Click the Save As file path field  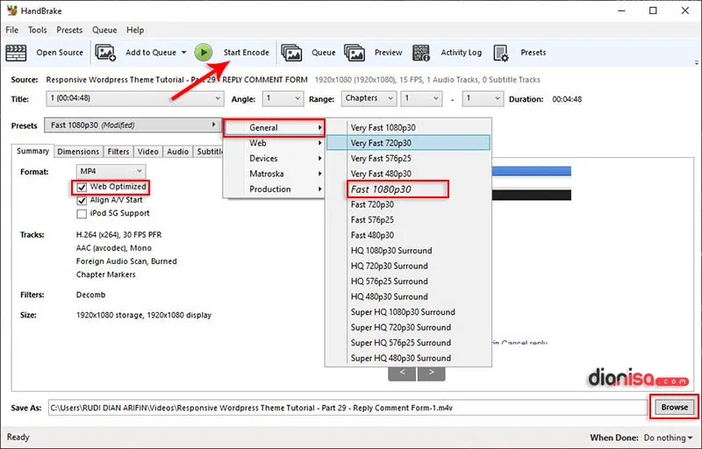[x=347, y=408]
